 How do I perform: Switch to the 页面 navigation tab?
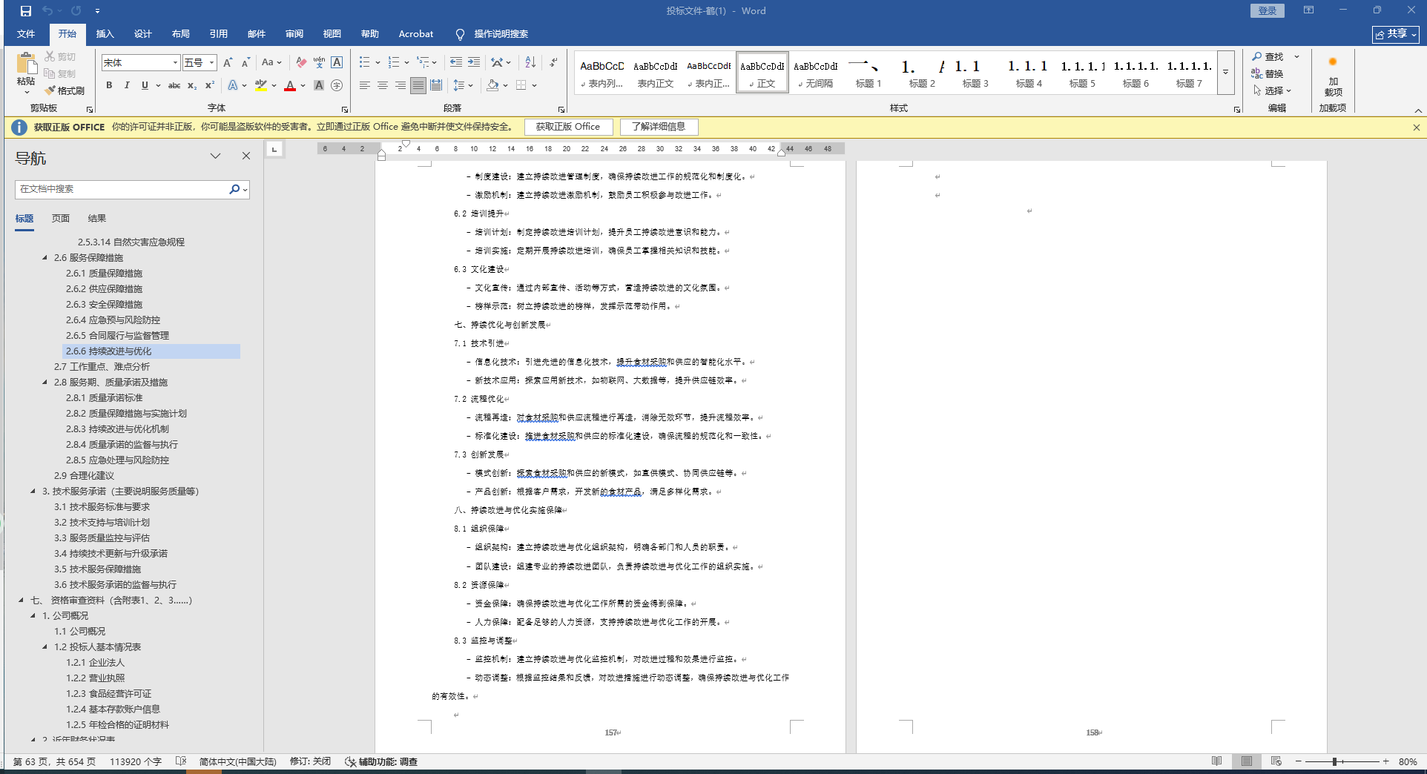pyautogui.click(x=61, y=219)
